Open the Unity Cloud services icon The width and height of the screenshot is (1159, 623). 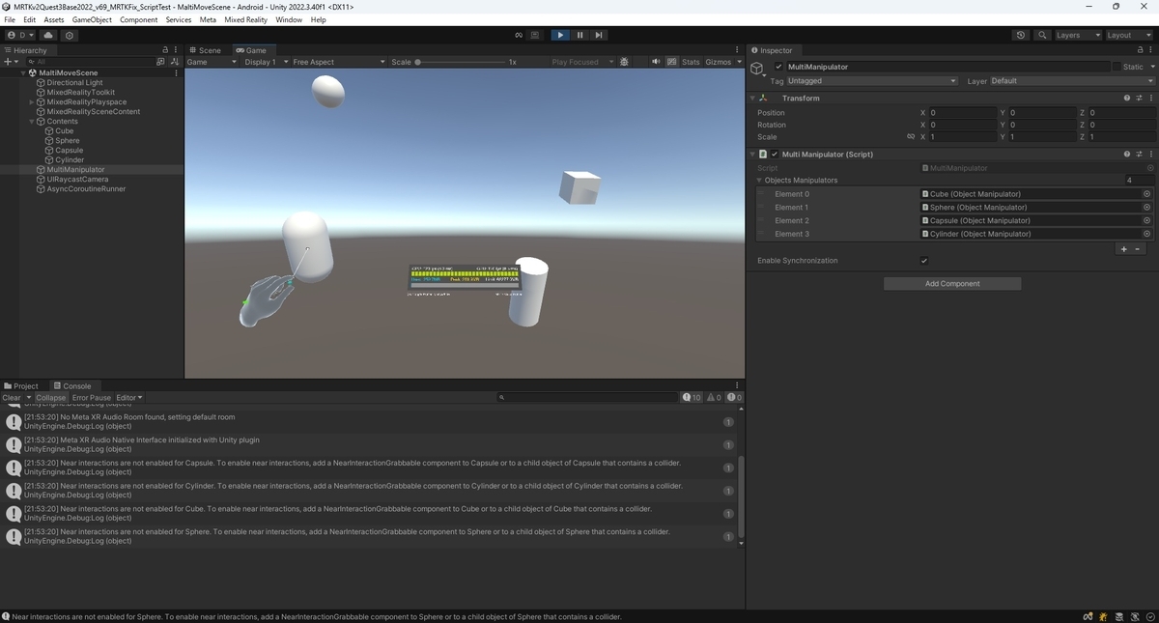click(48, 35)
